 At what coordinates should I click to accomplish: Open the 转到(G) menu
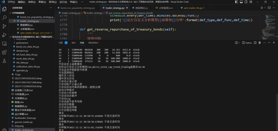[53, 2]
